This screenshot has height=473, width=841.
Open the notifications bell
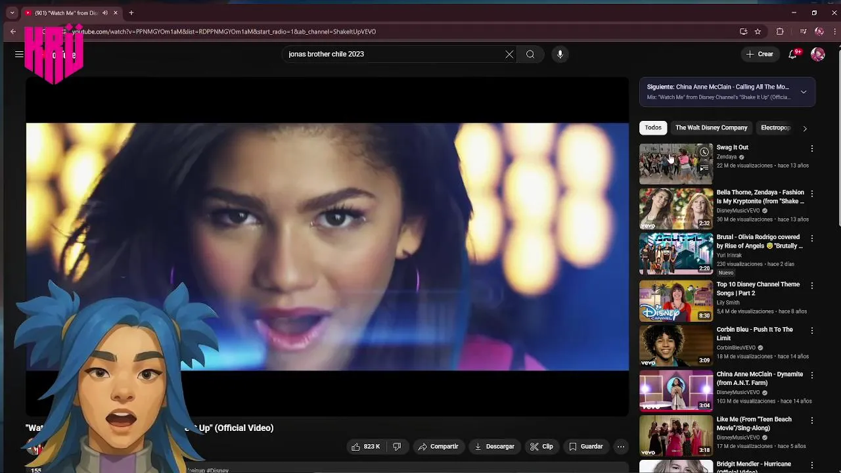pyautogui.click(x=793, y=54)
